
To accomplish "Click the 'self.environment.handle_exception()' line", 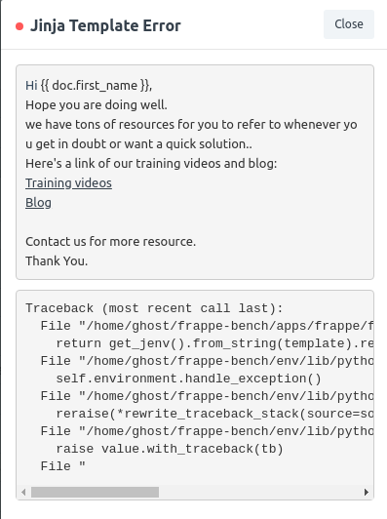I will tap(188, 379).
